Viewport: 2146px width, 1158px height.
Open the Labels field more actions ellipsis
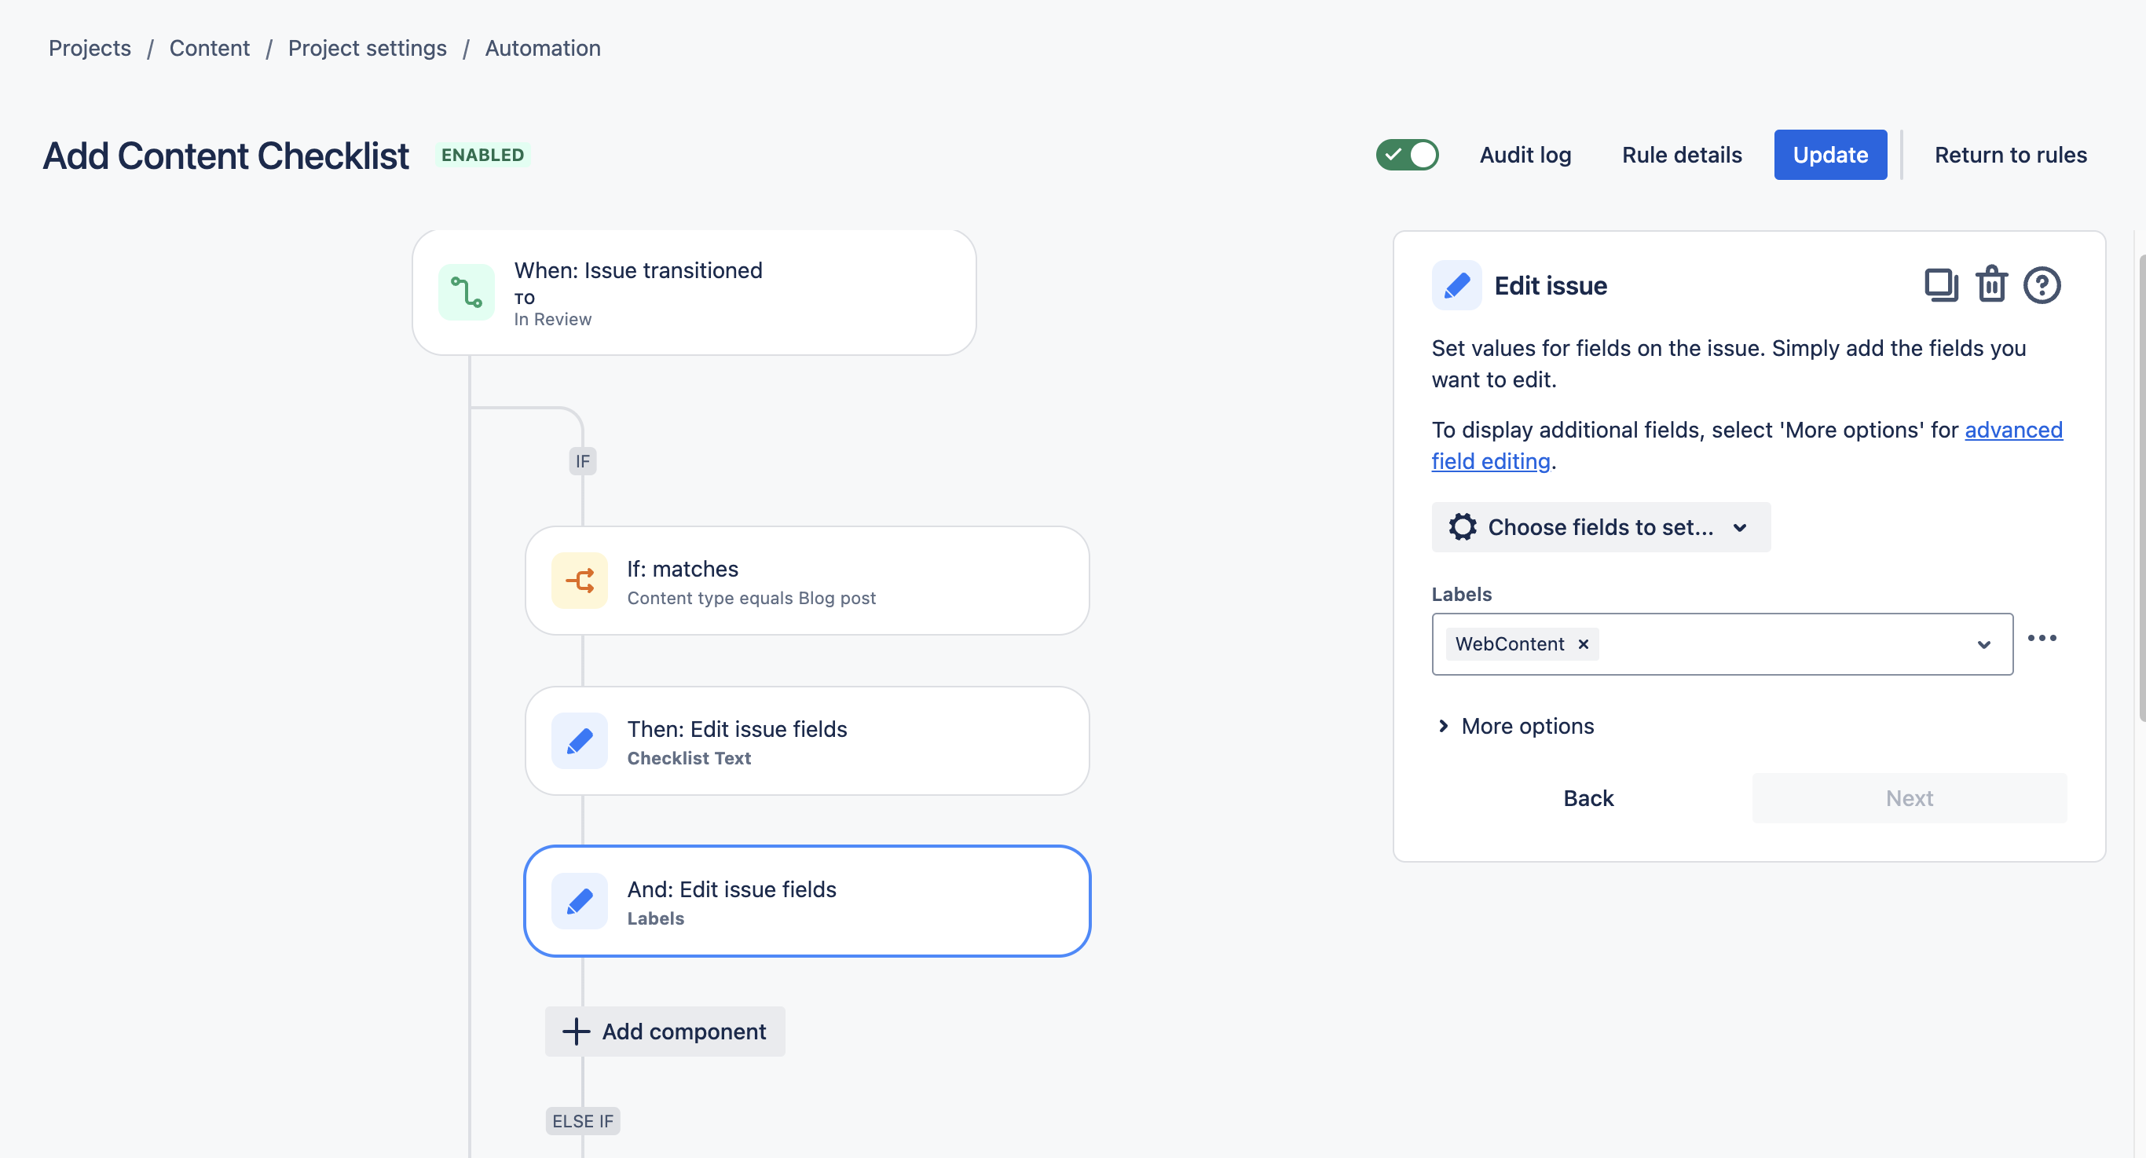pyautogui.click(x=2042, y=638)
